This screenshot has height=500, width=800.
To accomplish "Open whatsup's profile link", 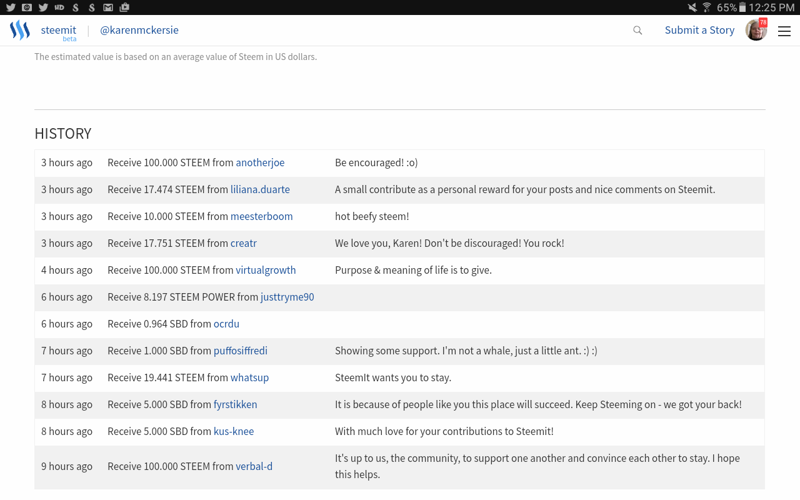I will point(249,377).
